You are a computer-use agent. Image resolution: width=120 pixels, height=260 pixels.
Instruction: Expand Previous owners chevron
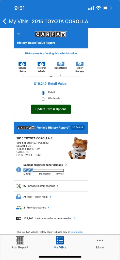click(x=48, y=207)
